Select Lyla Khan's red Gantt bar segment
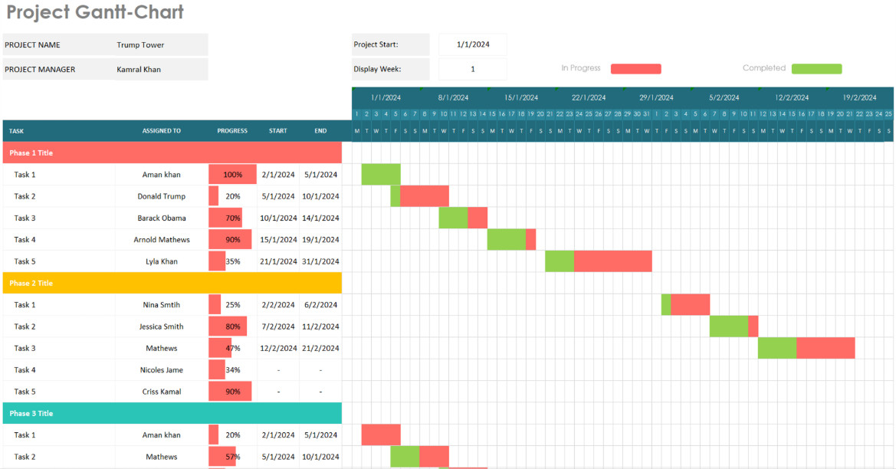This screenshot has height=469, width=896. pyautogui.click(x=612, y=261)
